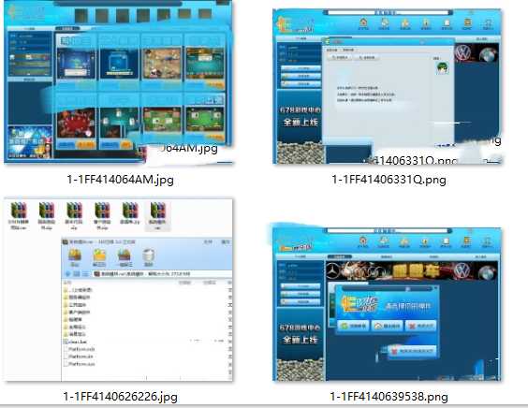This screenshot has height=408, width=528.
Task: Select the 1-1FF41406331Q.png thumbnail
Action: (x=388, y=86)
